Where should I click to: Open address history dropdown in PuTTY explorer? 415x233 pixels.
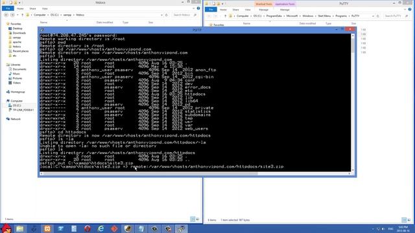[x=373, y=16]
